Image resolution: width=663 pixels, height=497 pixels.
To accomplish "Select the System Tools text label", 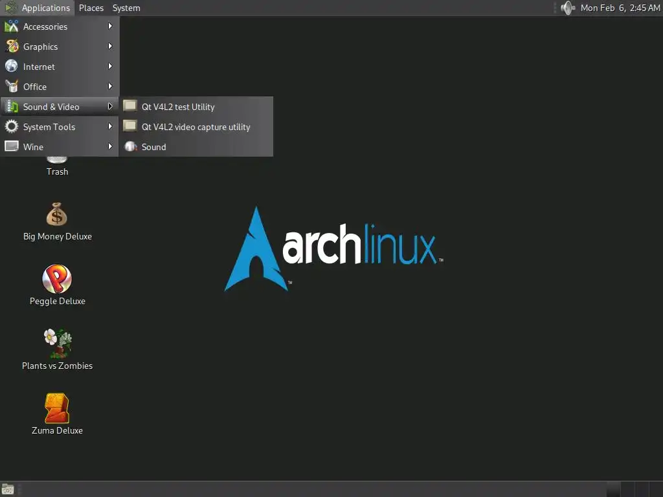I will coord(49,127).
